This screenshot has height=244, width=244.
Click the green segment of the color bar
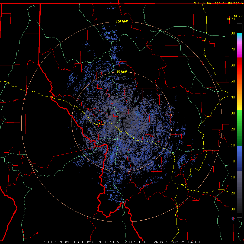coord(239,128)
